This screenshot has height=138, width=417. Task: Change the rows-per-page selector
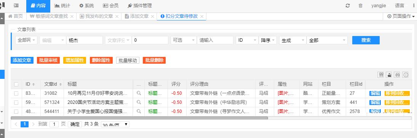pyautogui.click(x=115, y=124)
